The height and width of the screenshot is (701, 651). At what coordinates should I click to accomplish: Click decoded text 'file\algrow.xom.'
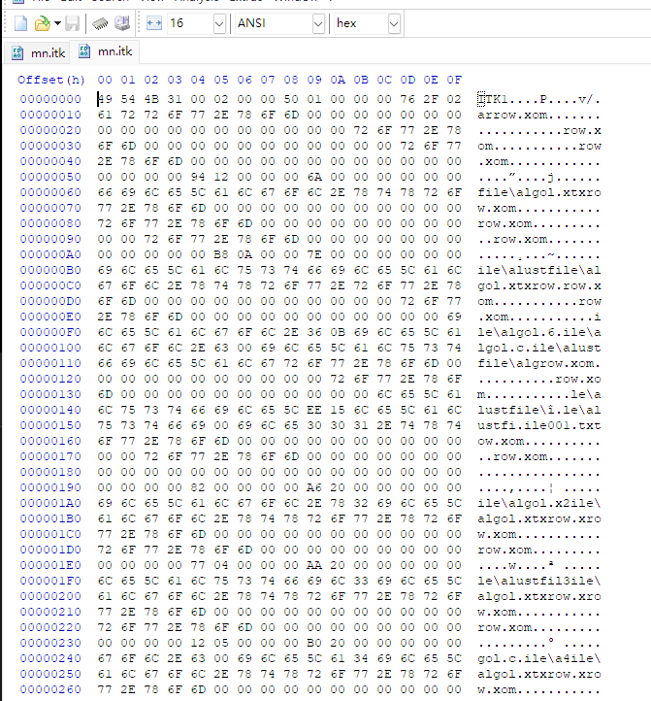(x=538, y=363)
